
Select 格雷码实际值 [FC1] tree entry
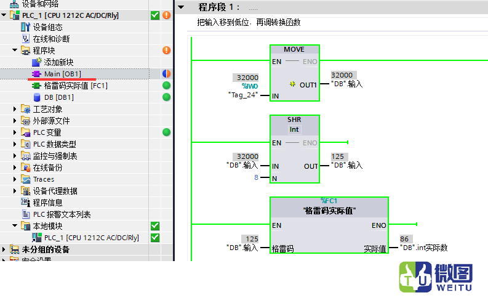(x=74, y=86)
